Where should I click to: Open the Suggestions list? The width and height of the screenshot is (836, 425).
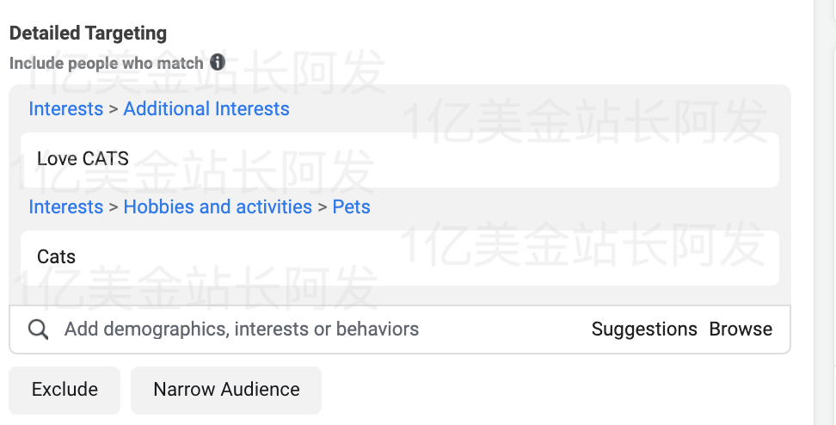point(644,330)
